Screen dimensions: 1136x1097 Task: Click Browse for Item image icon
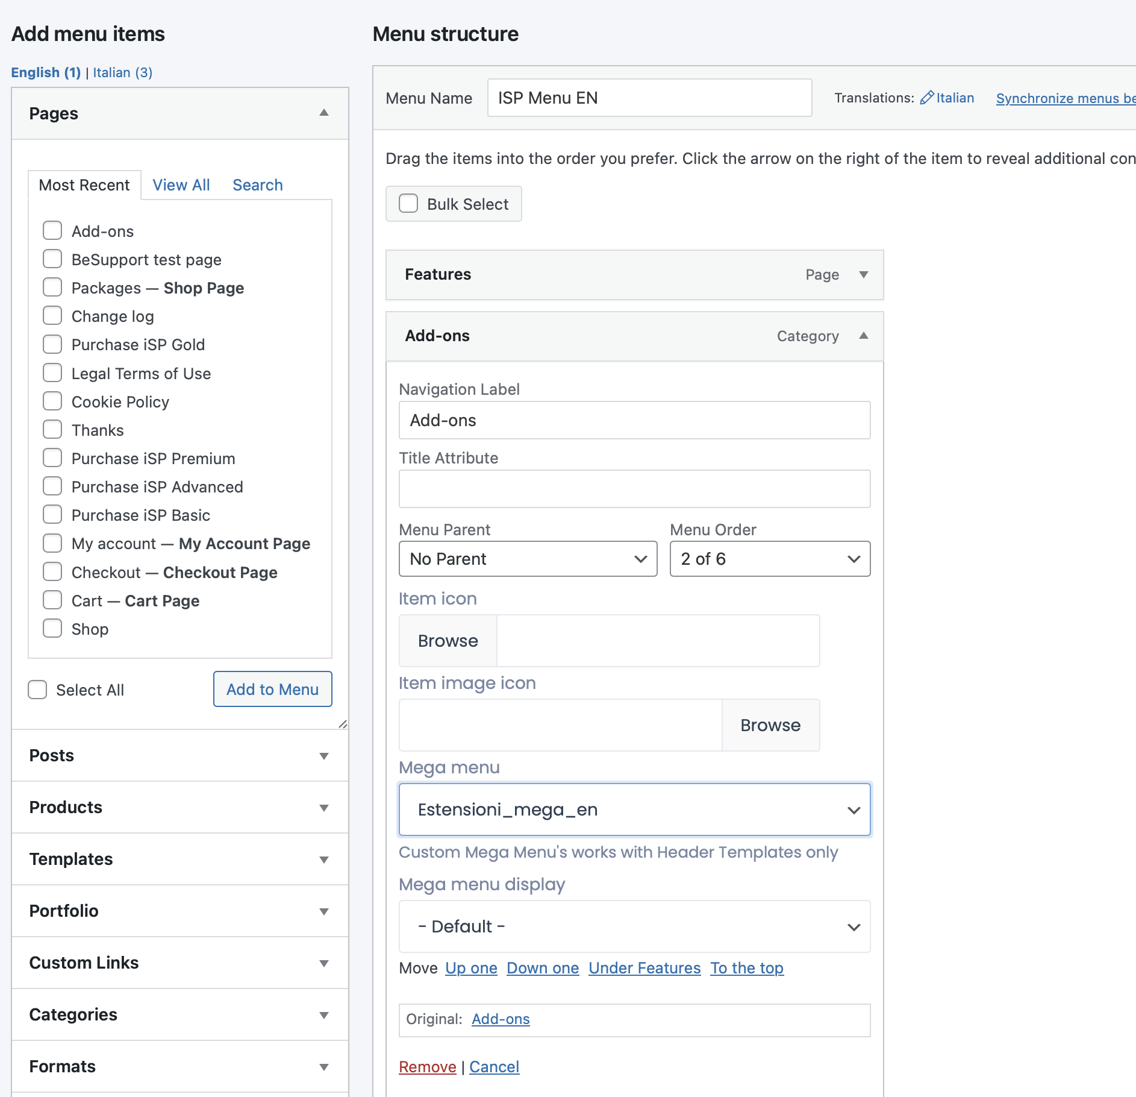coord(770,725)
